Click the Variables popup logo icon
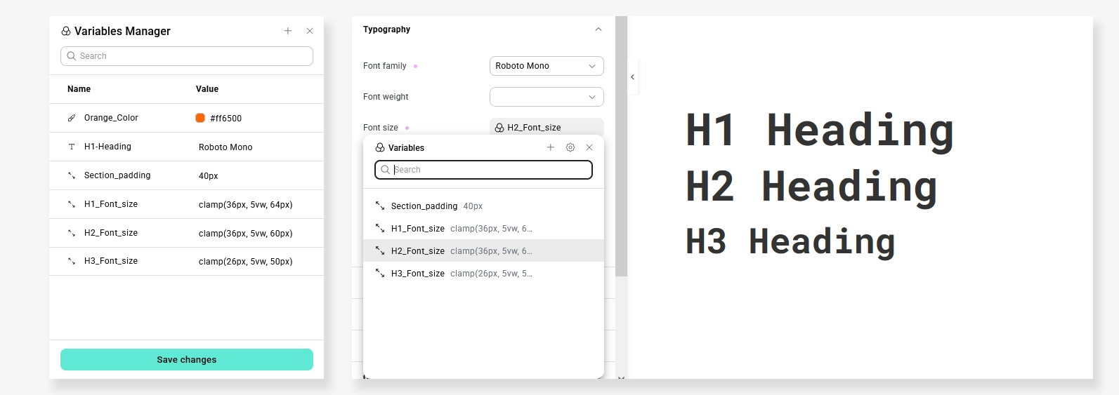The image size is (1119, 395). (380, 147)
